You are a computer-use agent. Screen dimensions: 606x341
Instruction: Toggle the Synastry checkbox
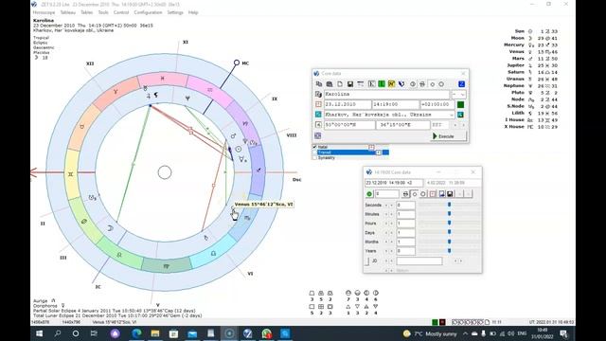tap(314, 158)
